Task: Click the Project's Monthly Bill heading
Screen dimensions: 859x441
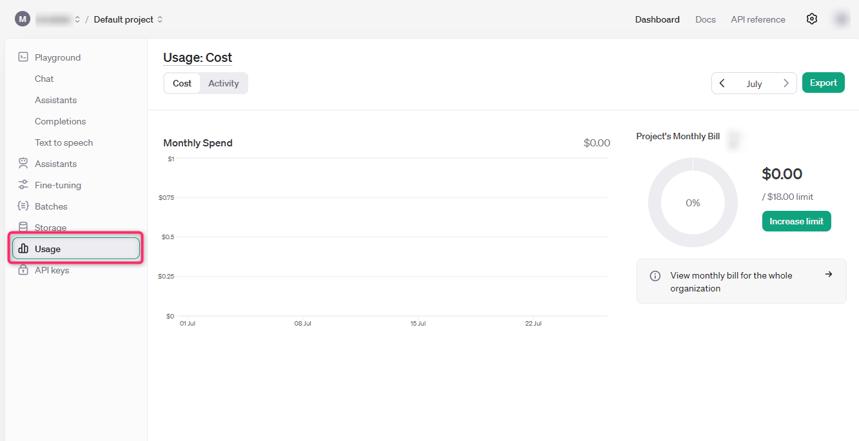Action: (x=678, y=136)
